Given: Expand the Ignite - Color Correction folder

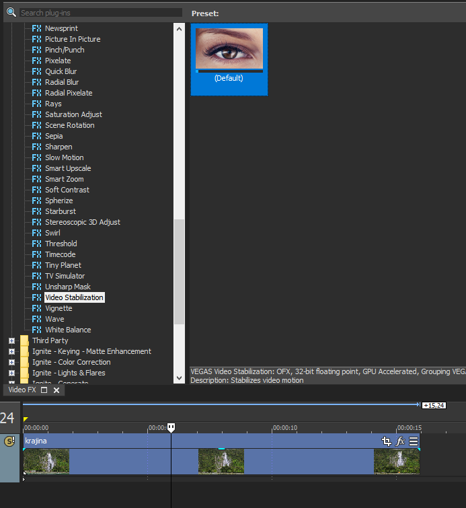Looking at the screenshot, I should point(11,362).
